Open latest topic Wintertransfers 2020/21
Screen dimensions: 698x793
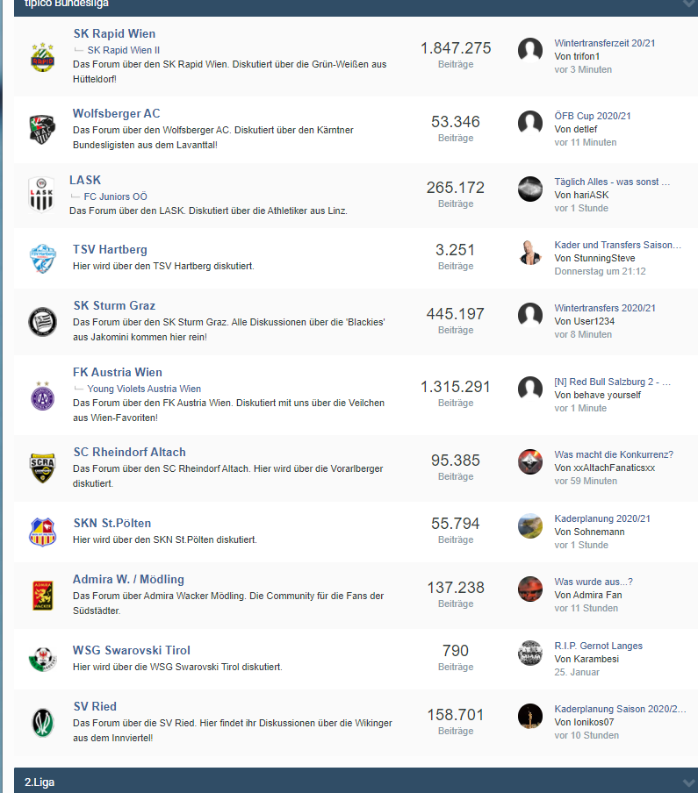605,308
